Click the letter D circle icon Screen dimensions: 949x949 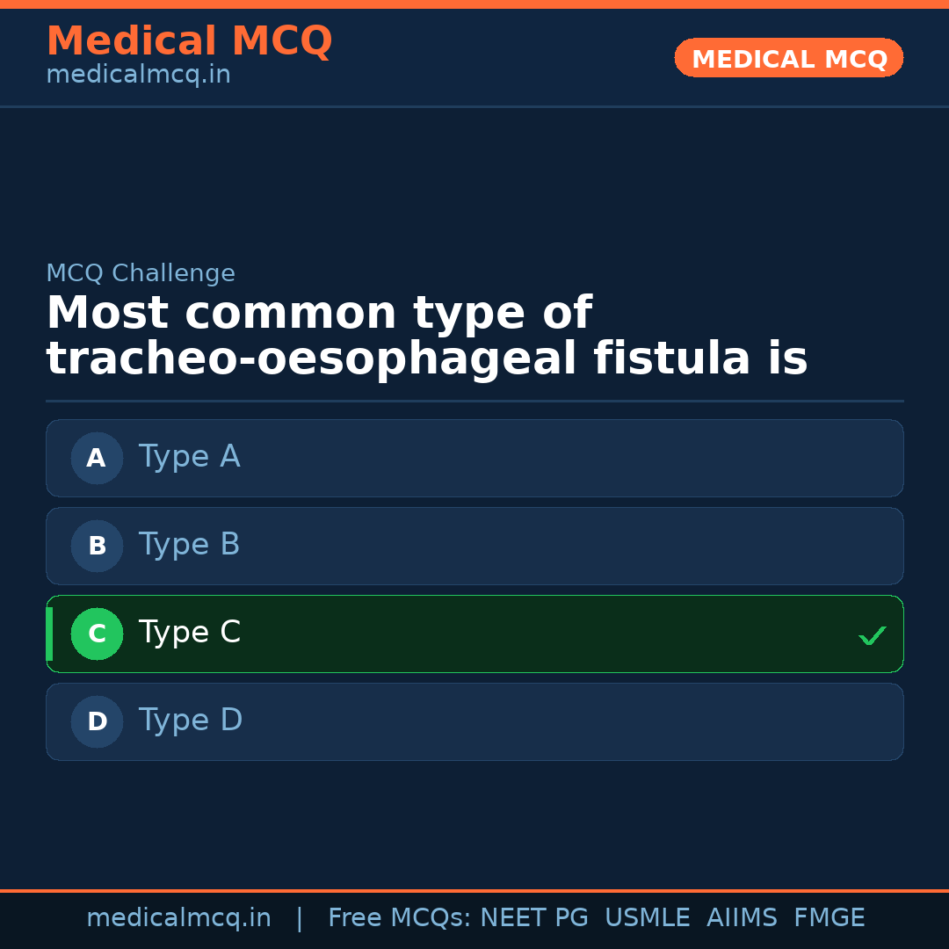[97, 721]
